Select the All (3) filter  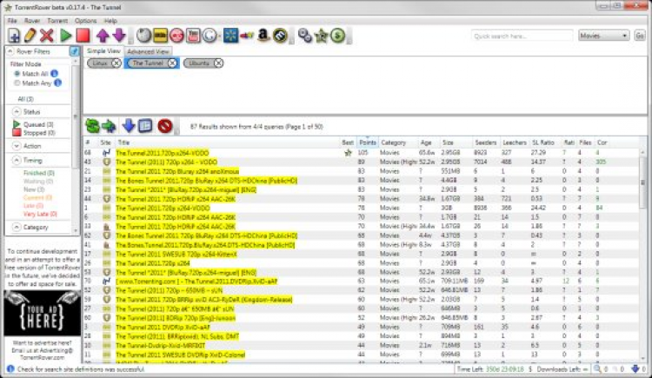click(x=26, y=99)
